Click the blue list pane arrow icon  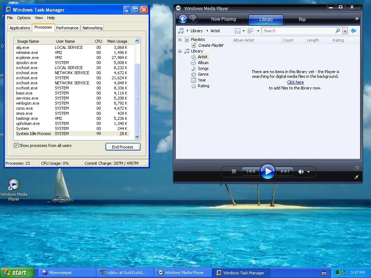coord(354,31)
